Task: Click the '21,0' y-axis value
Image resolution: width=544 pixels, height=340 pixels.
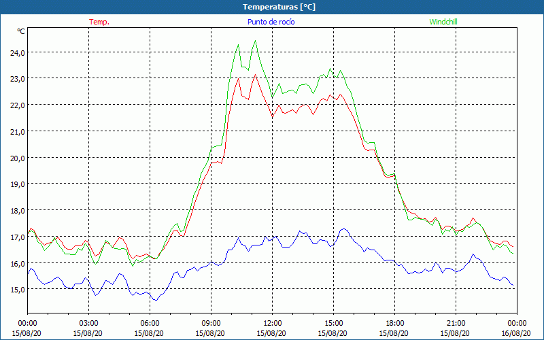Action: tap(18, 132)
